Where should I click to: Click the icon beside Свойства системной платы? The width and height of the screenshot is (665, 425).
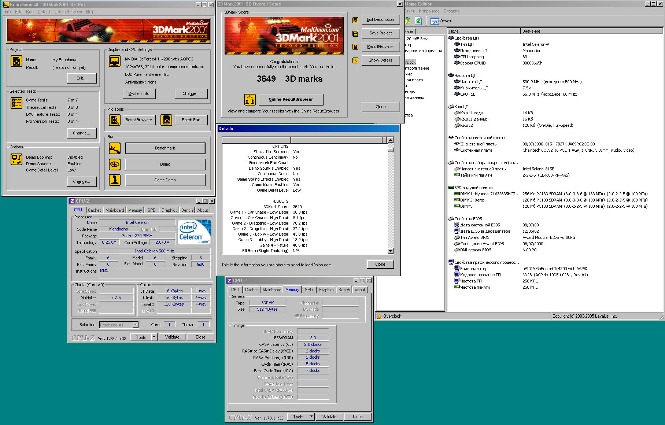pyautogui.click(x=451, y=137)
